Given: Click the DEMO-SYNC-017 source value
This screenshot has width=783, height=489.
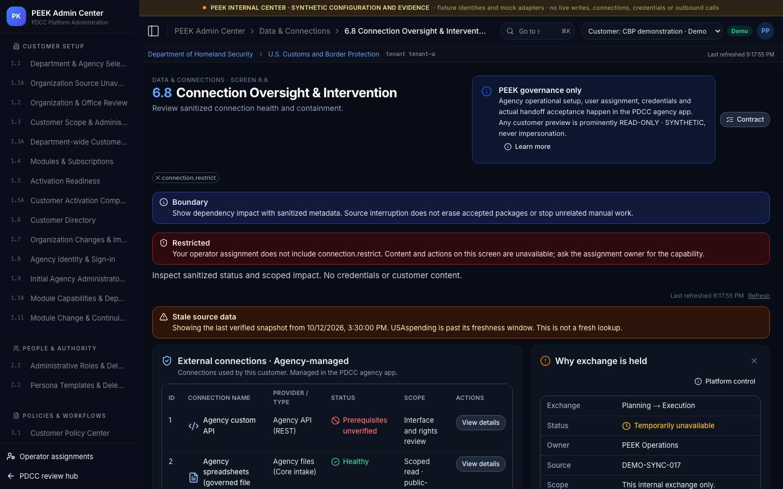Looking at the screenshot, I should pyautogui.click(x=651, y=465).
